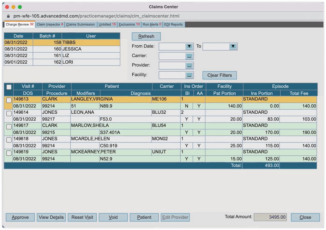Click View Details for the selected visit
Screen dimensions: 326x230
51,217
